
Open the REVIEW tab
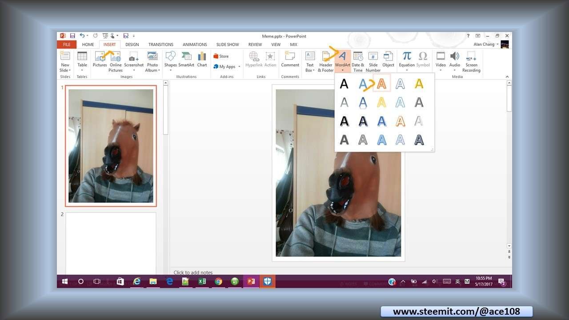255,44
